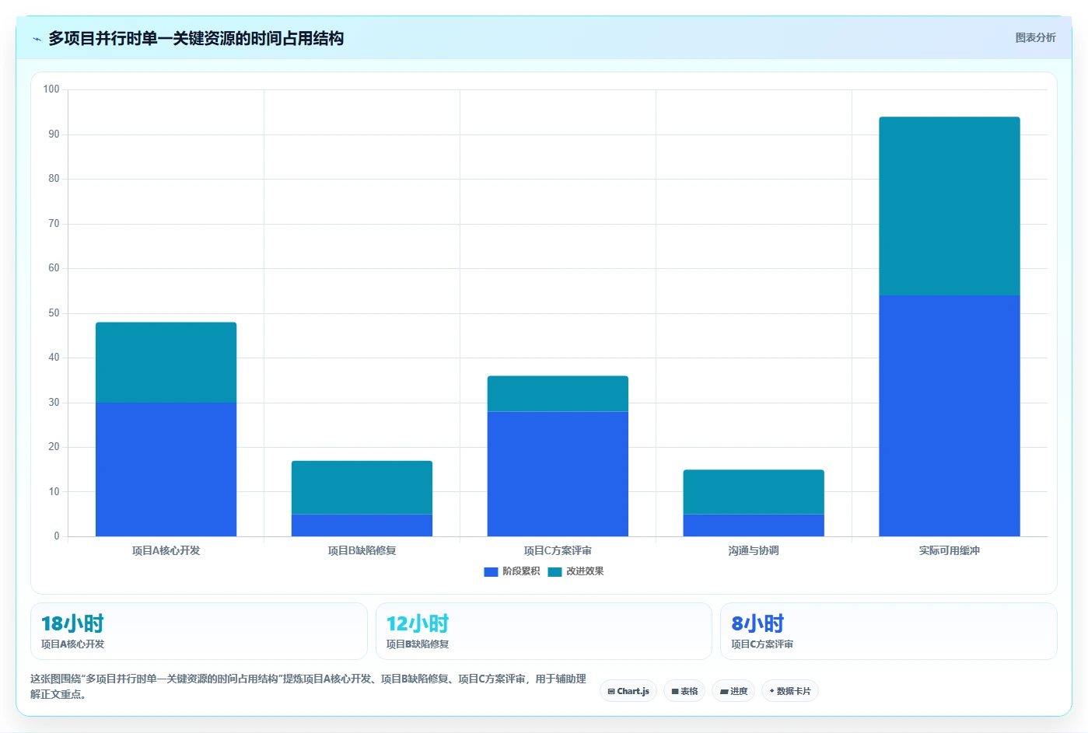The height and width of the screenshot is (733, 1088).
Task: Select the teal bar segment of 项目C方案评审
Action: click(x=558, y=393)
